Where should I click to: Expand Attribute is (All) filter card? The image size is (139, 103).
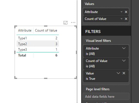click(x=124, y=48)
